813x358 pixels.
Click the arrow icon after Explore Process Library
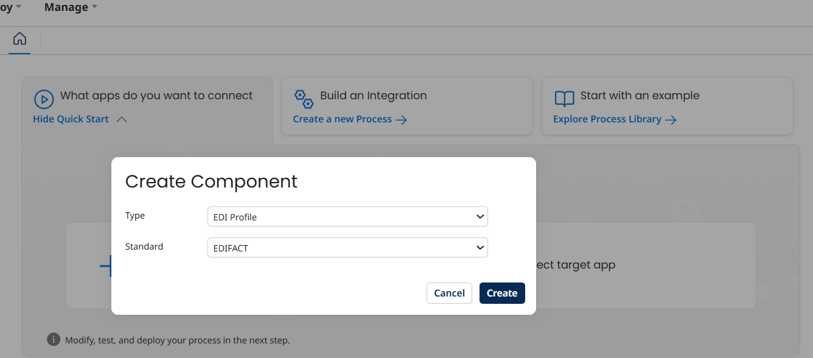tap(671, 119)
